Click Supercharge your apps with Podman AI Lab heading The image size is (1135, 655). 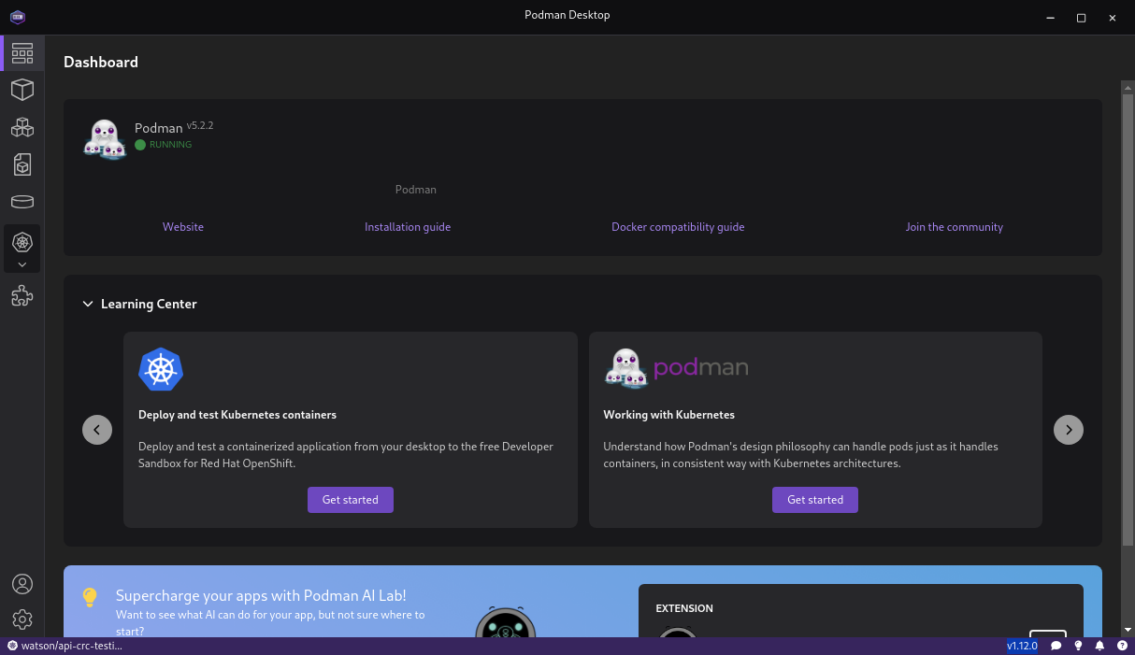tap(261, 595)
